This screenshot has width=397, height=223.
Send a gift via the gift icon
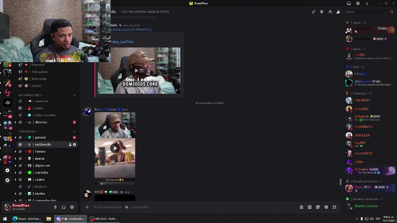pyautogui.click(x=301, y=207)
